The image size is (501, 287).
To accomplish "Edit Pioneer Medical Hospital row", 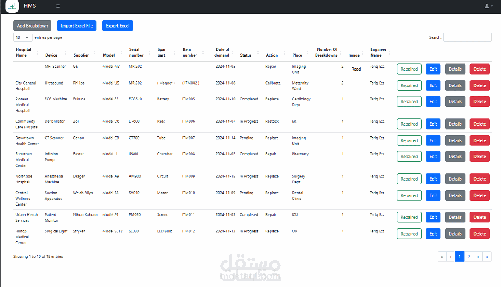I will pos(433,102).
